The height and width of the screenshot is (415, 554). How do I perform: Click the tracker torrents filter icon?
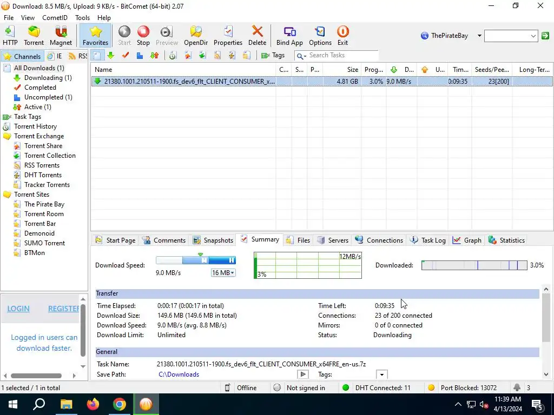[x=247, y=56]
